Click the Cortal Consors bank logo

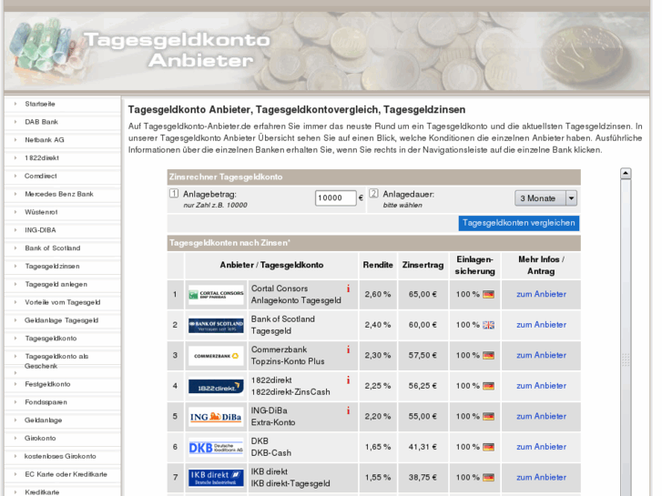coord(216,295)
